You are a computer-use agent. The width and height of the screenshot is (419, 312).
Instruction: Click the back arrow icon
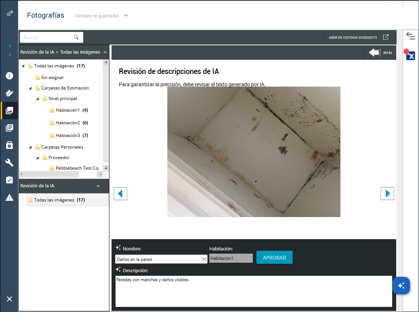pyautogui.click(x=374, y=53)
